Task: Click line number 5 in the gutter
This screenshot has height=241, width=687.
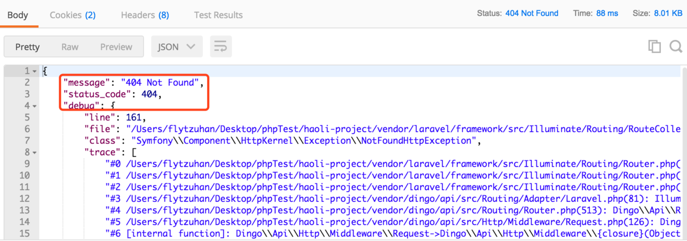Action: click(x=27, y=117)
